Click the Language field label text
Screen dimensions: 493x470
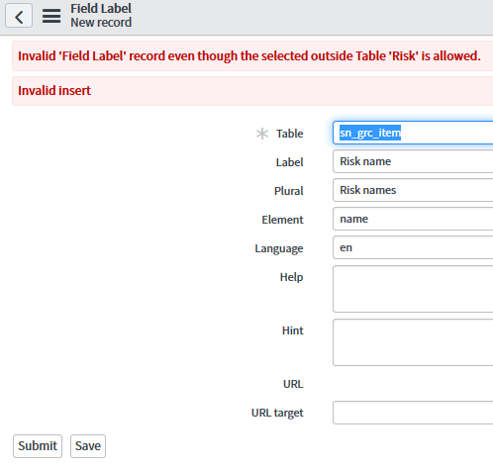pos(279,248)
